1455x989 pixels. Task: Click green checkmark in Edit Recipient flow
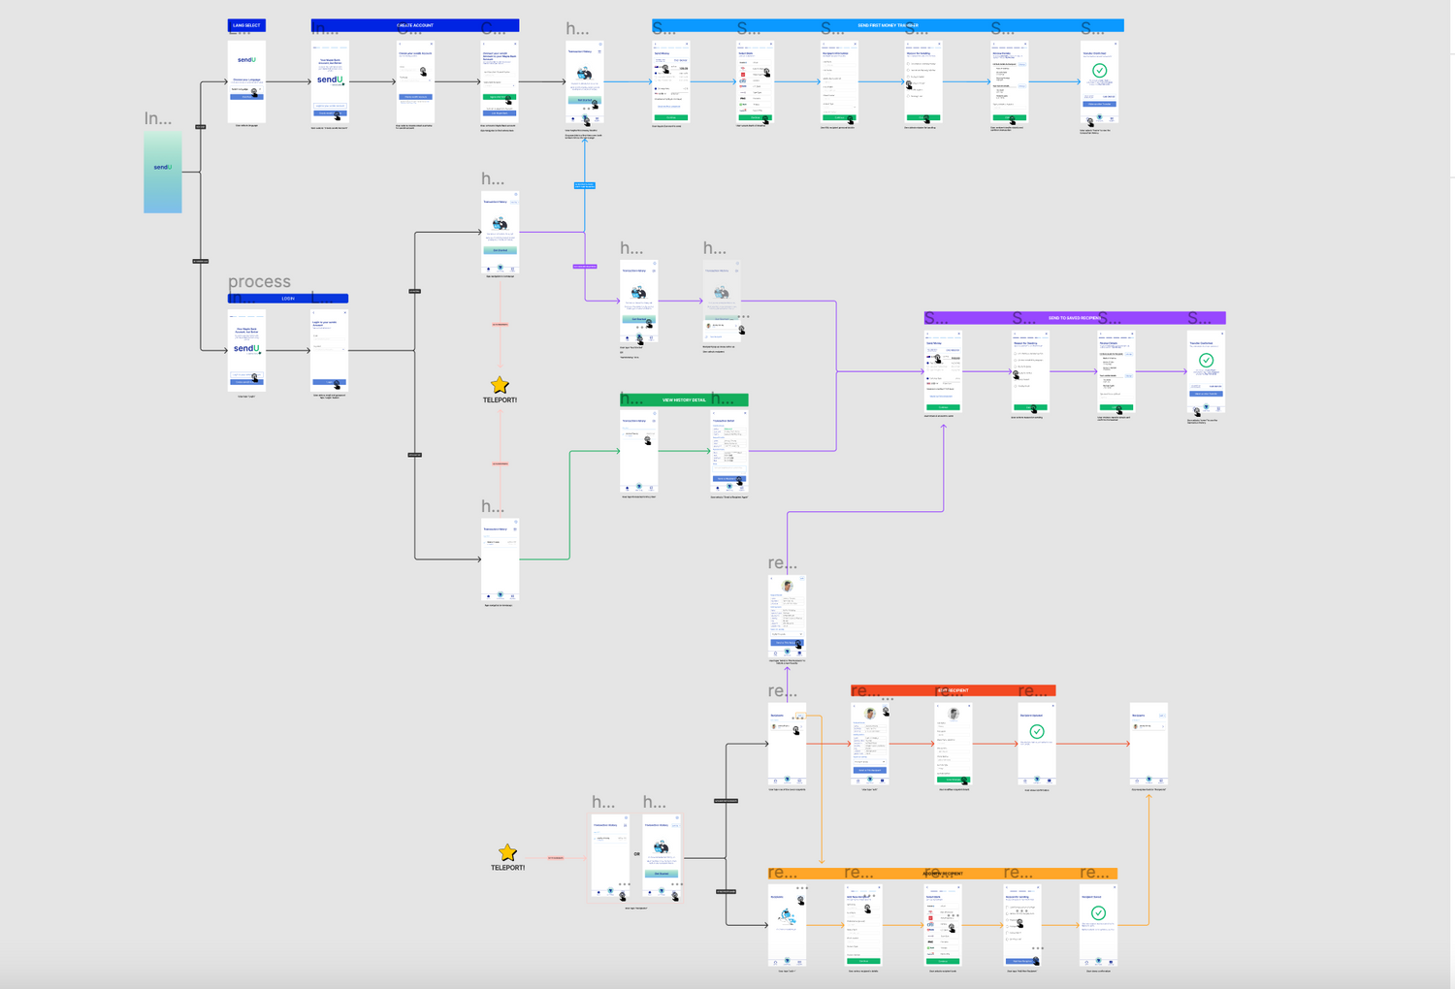coord(1037,731)
